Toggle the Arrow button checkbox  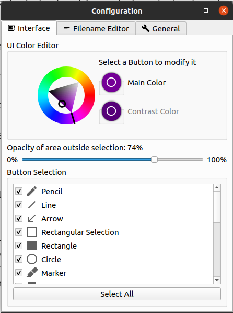(x=19, y=218)
